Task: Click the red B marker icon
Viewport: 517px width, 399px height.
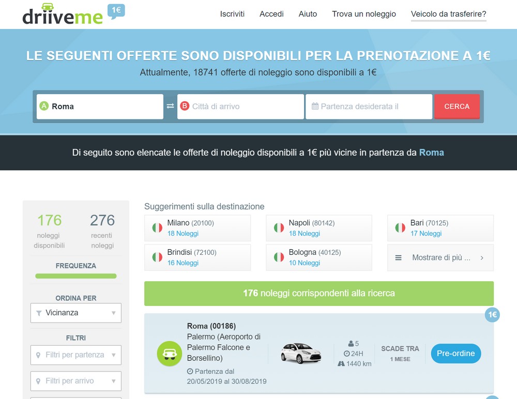Action: click(x=185, y=106)
